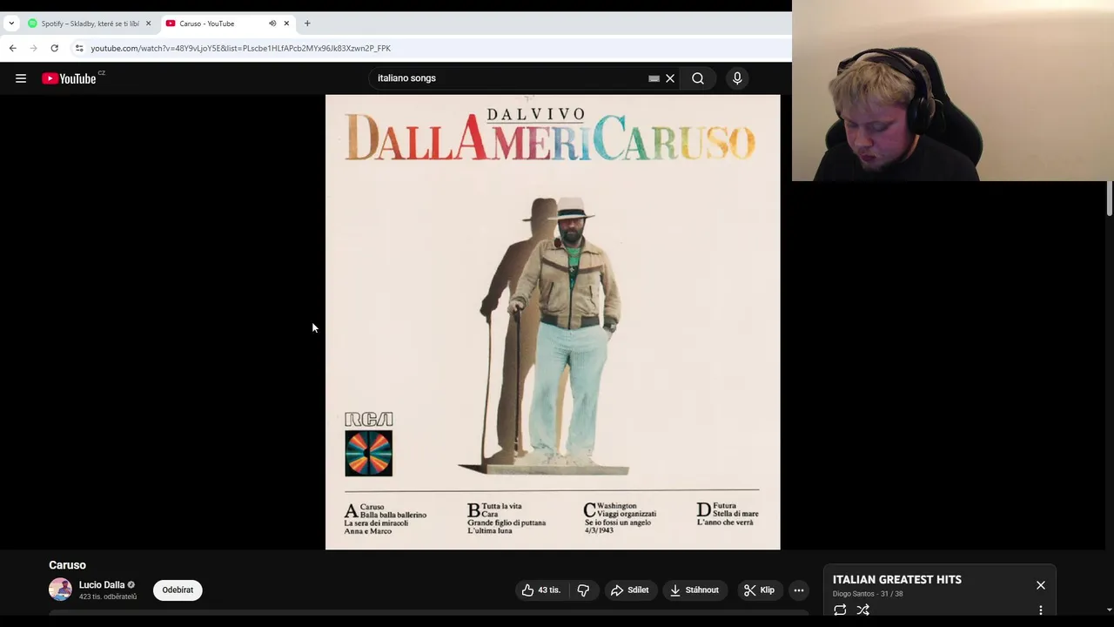Image resolution: width=1114 pixels, height=627 pixels.
Task: Toggle playlist loop
Action: [x=840, y=610]
